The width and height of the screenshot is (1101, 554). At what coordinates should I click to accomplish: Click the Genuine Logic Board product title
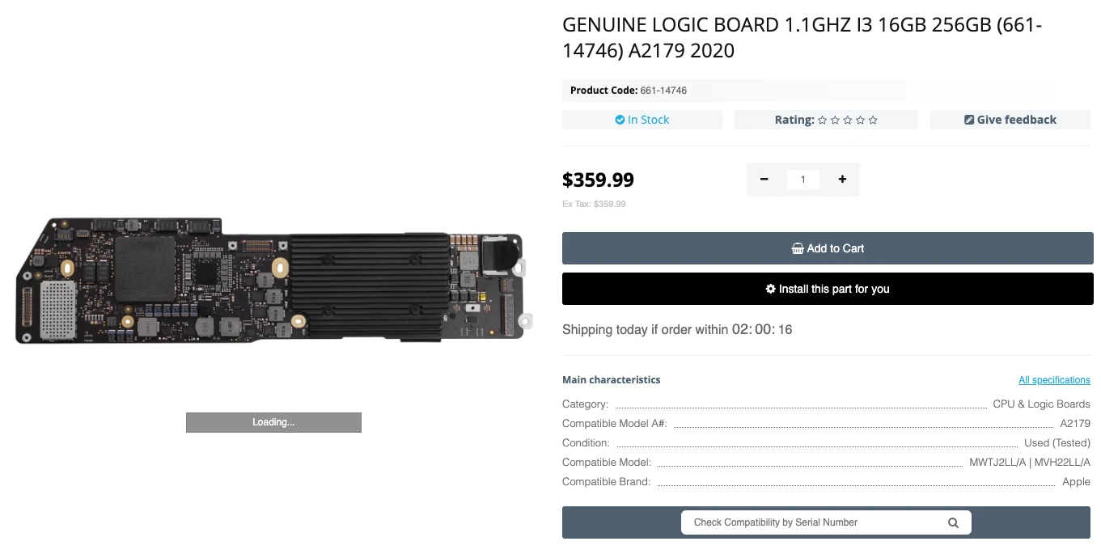pyautogui.click(x=802, y=38)
